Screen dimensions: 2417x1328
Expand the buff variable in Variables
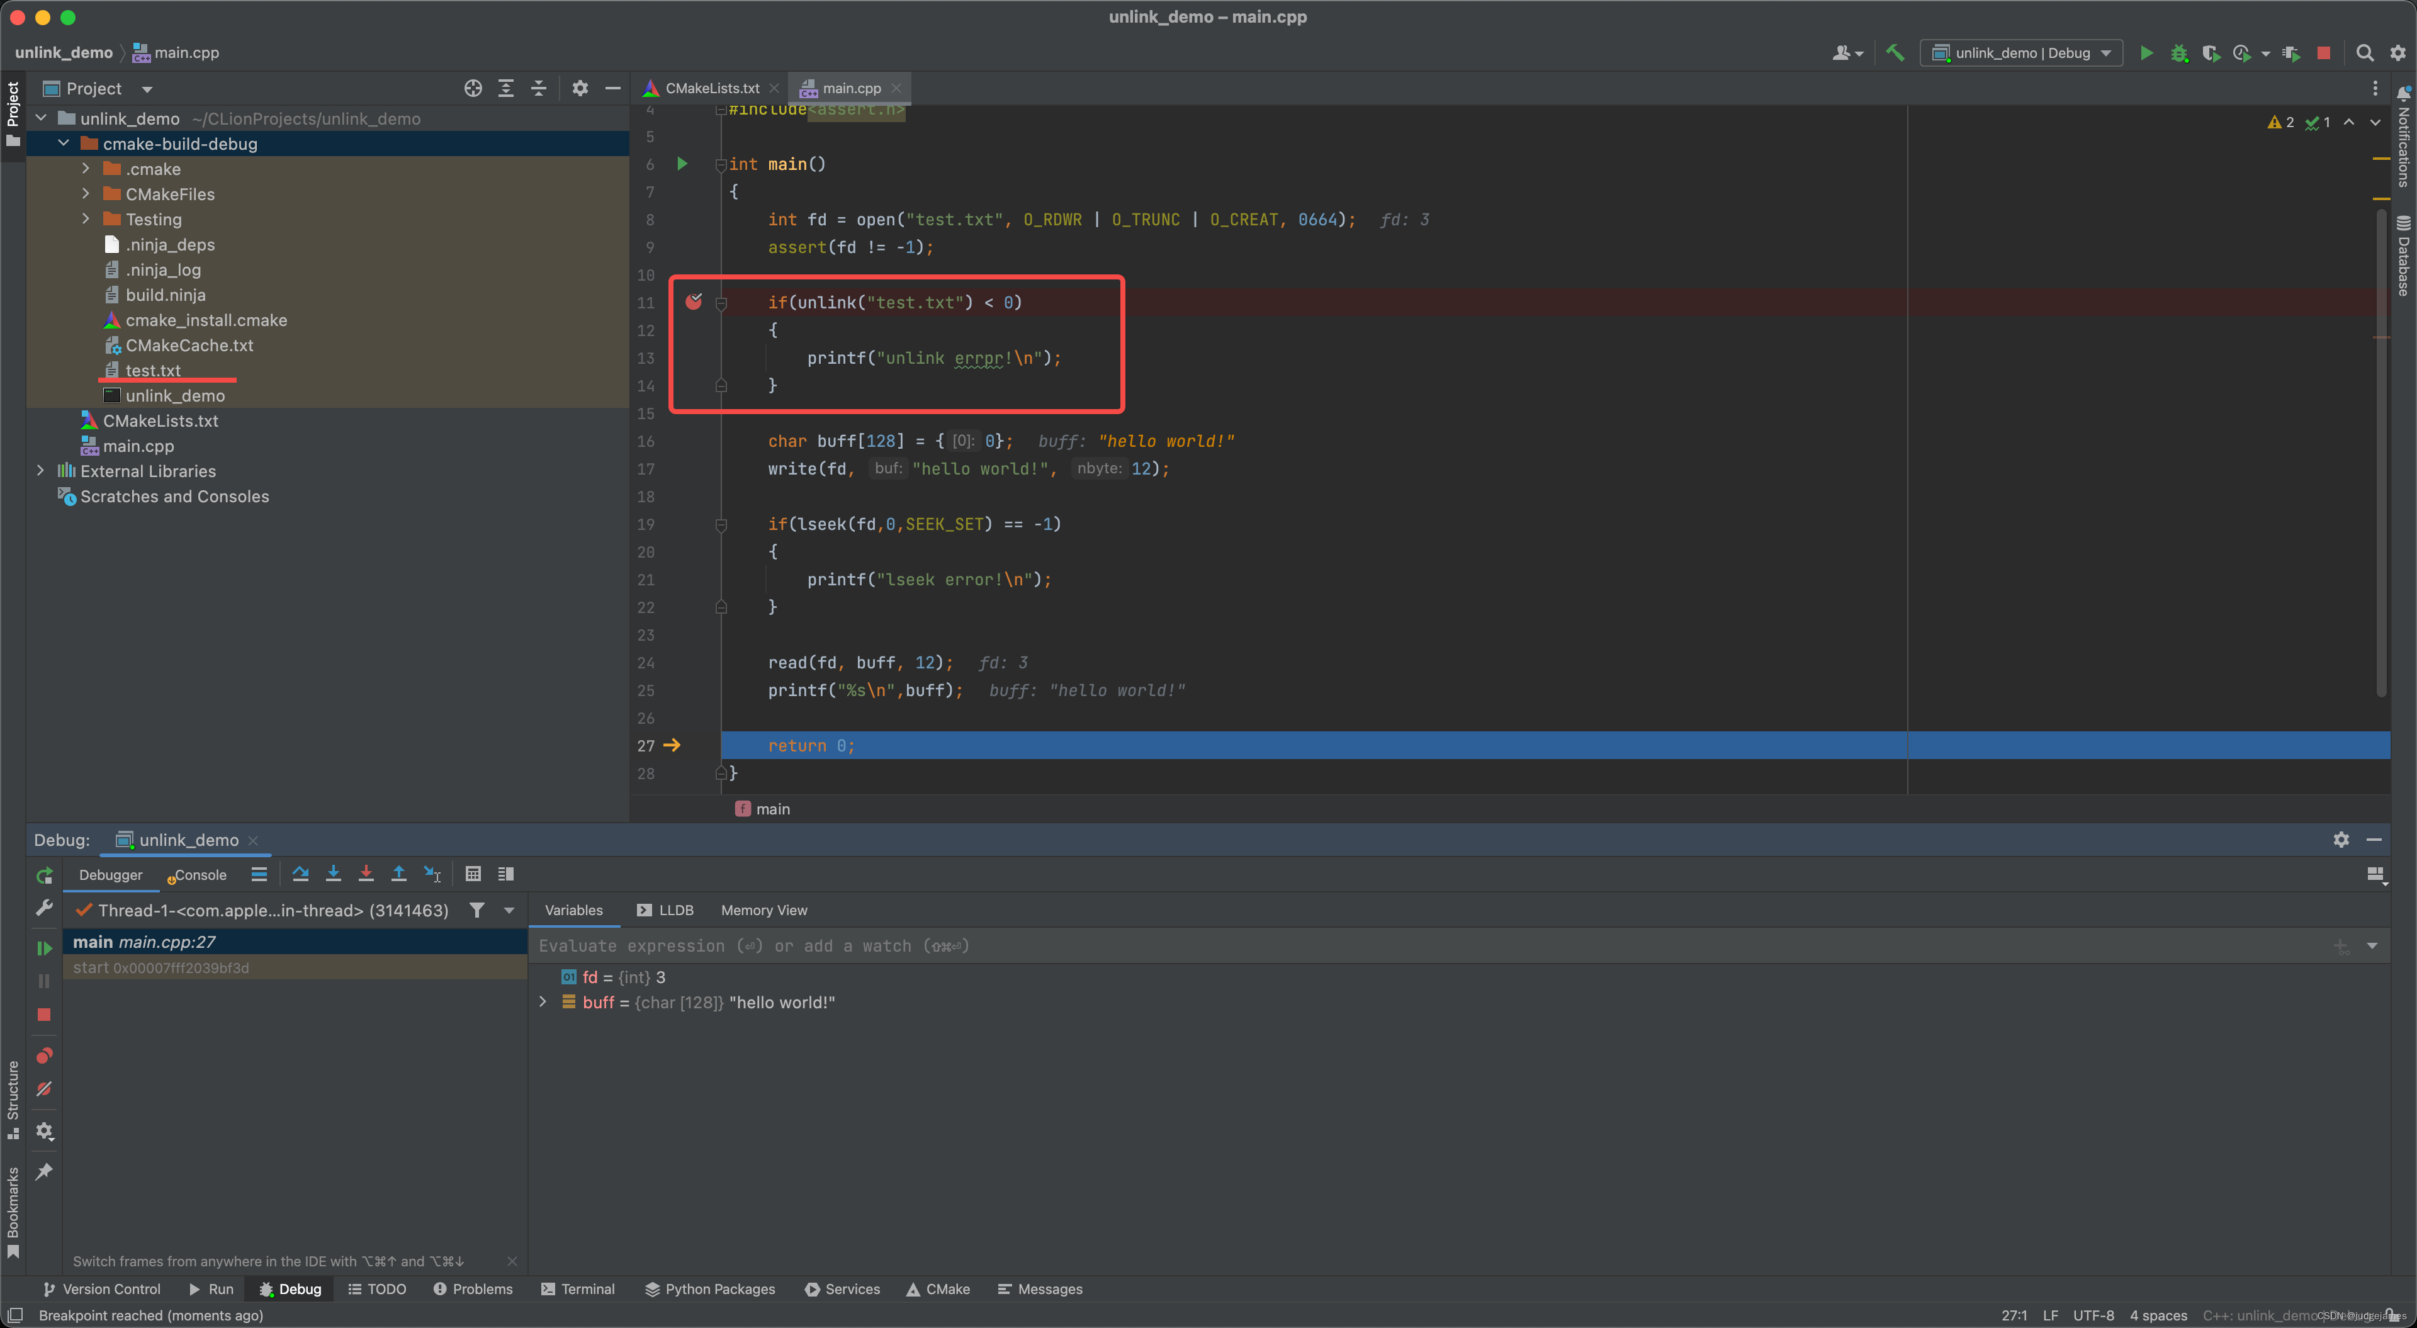point(543,1001)
